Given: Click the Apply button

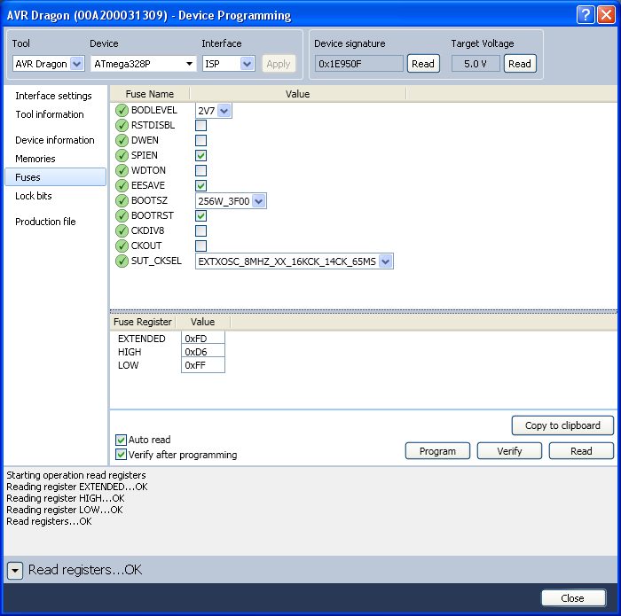Looking at the screenshot, I should click(279, 64).
